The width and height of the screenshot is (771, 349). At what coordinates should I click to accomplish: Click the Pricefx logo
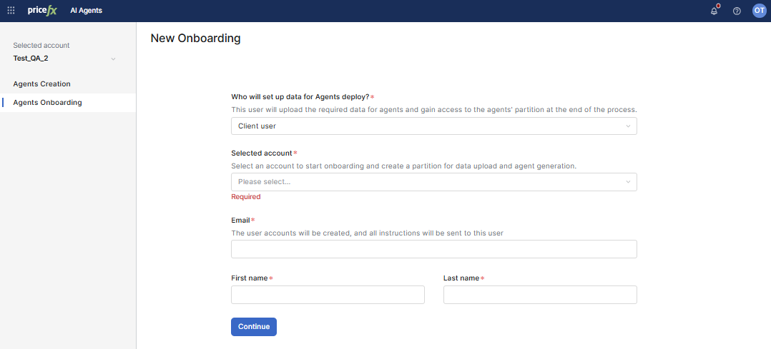point(42,11)
